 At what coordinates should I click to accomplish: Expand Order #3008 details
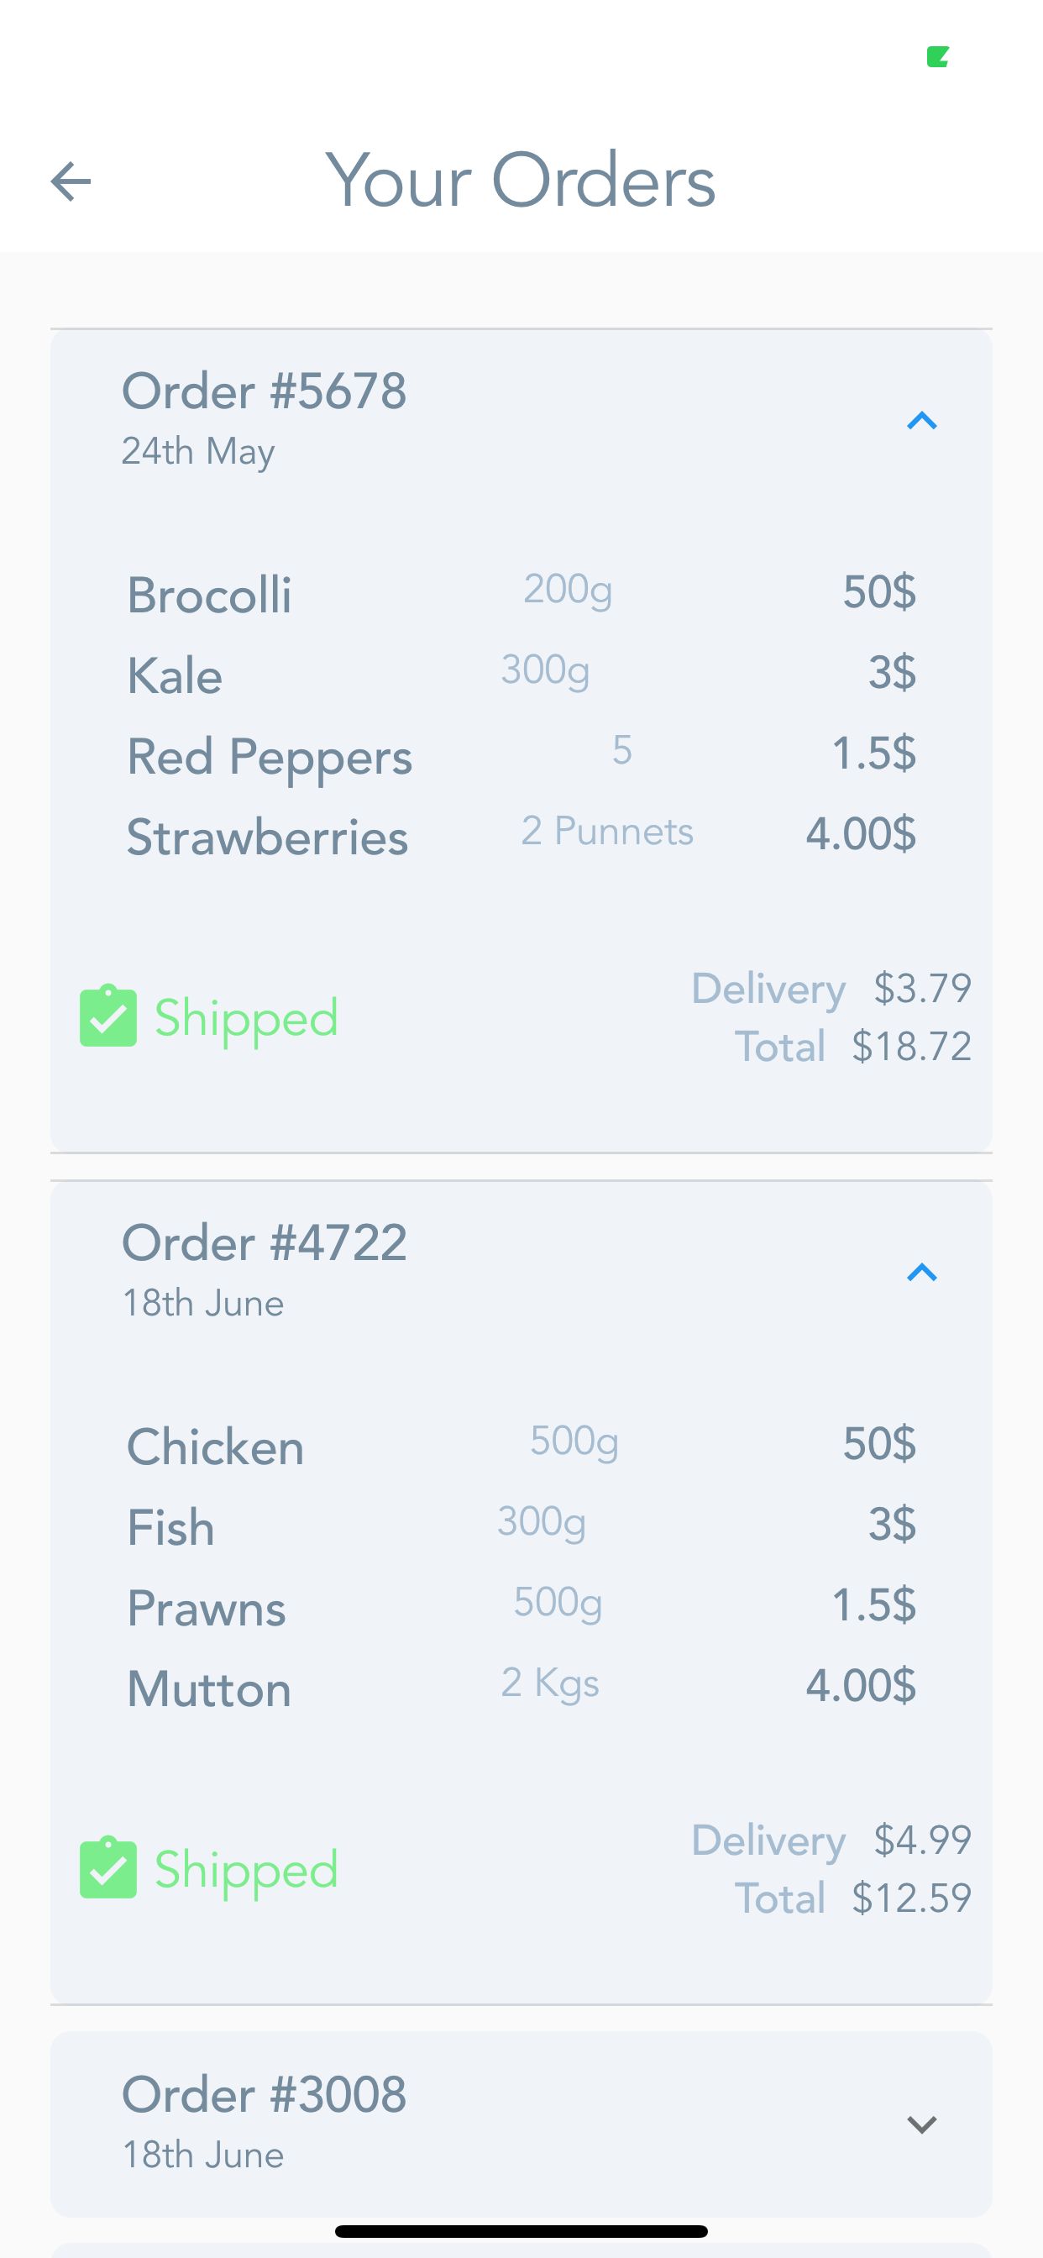[921, 2124]
